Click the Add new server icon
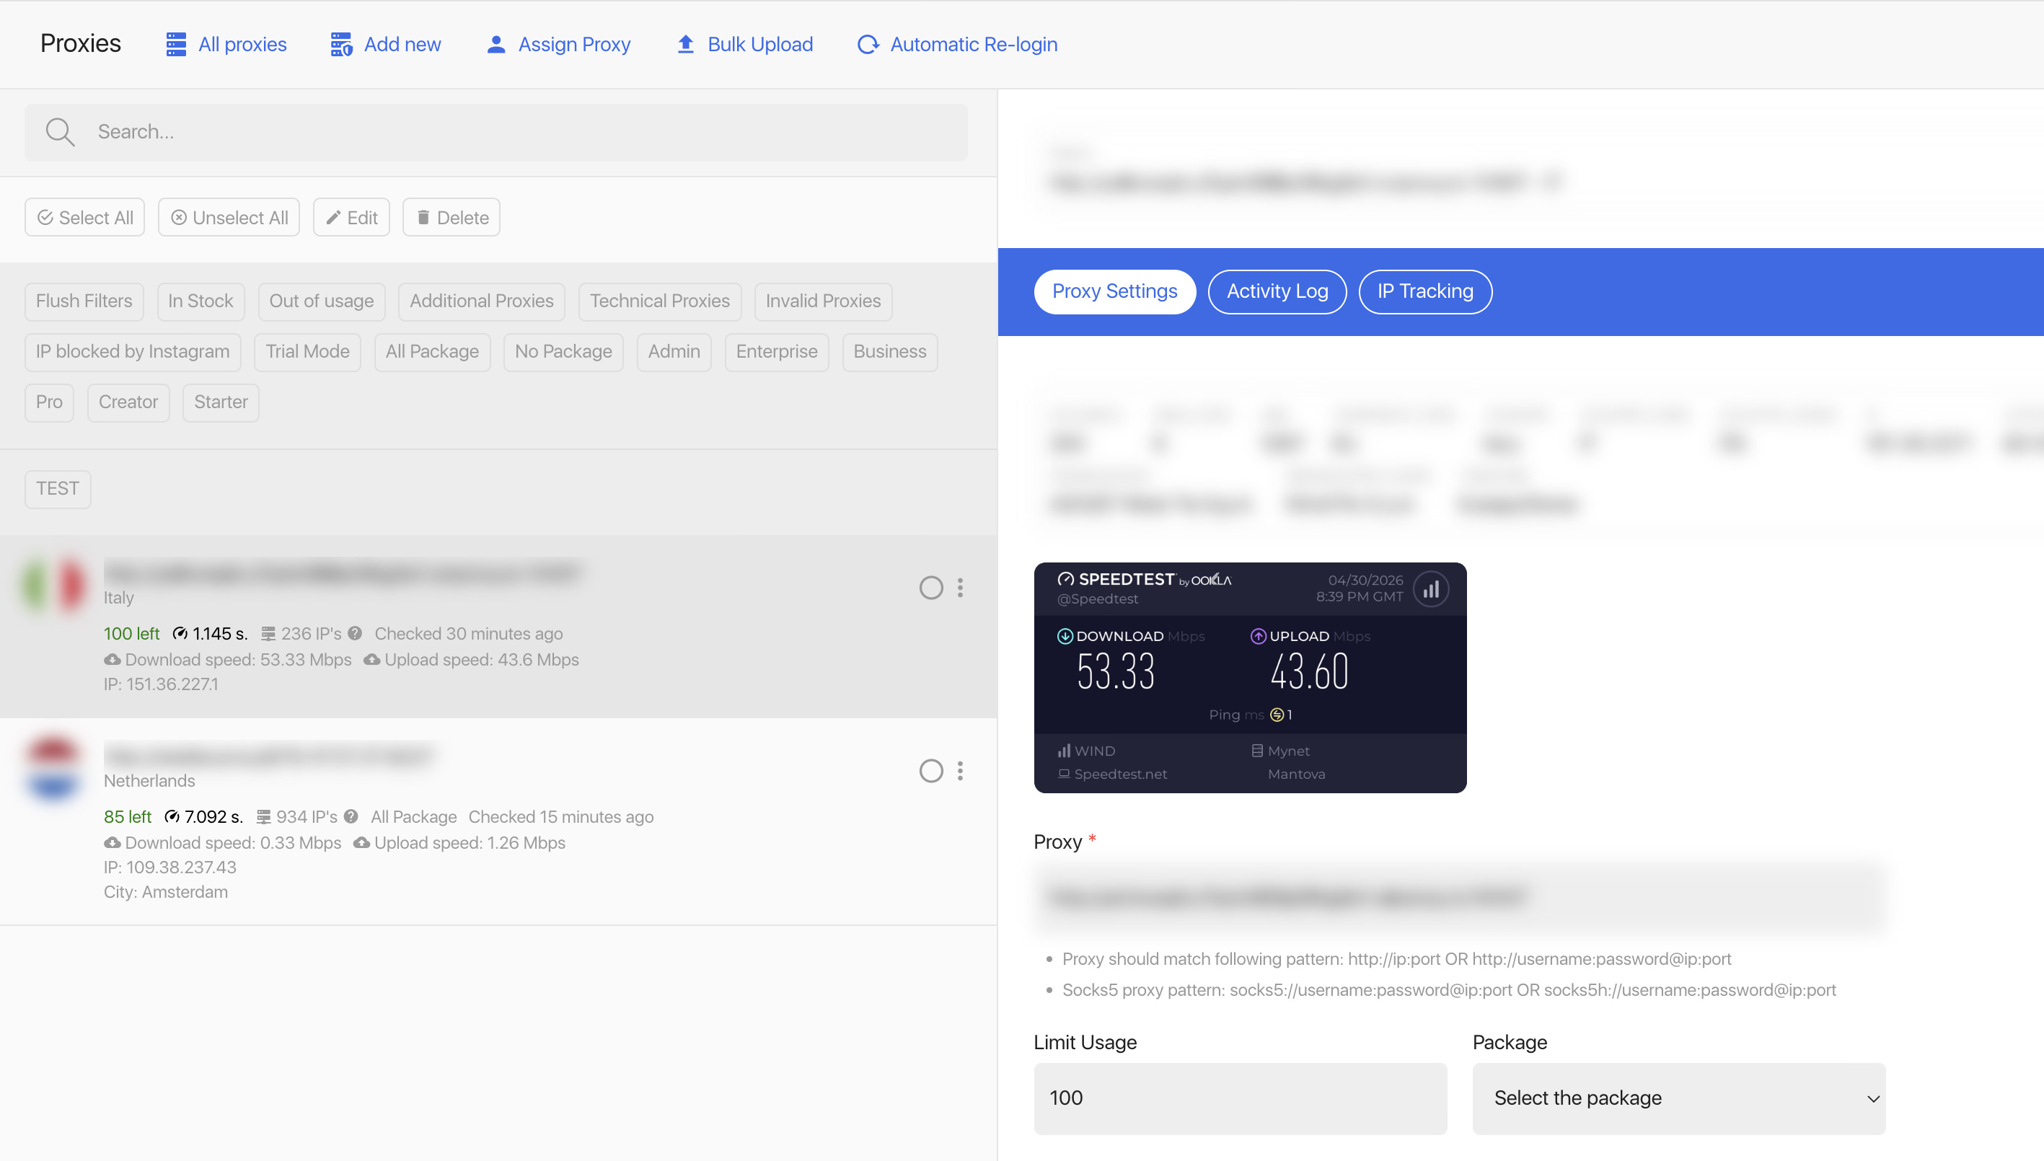 [341, 45]
